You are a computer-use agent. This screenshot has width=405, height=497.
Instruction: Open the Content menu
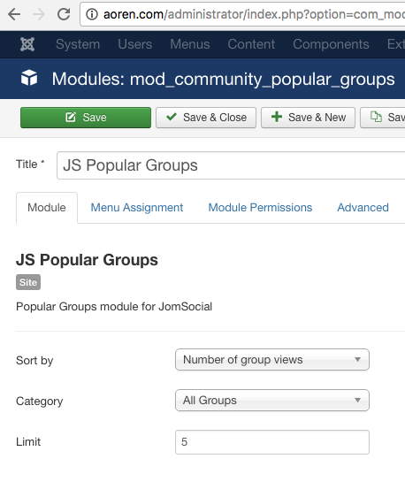251,44
